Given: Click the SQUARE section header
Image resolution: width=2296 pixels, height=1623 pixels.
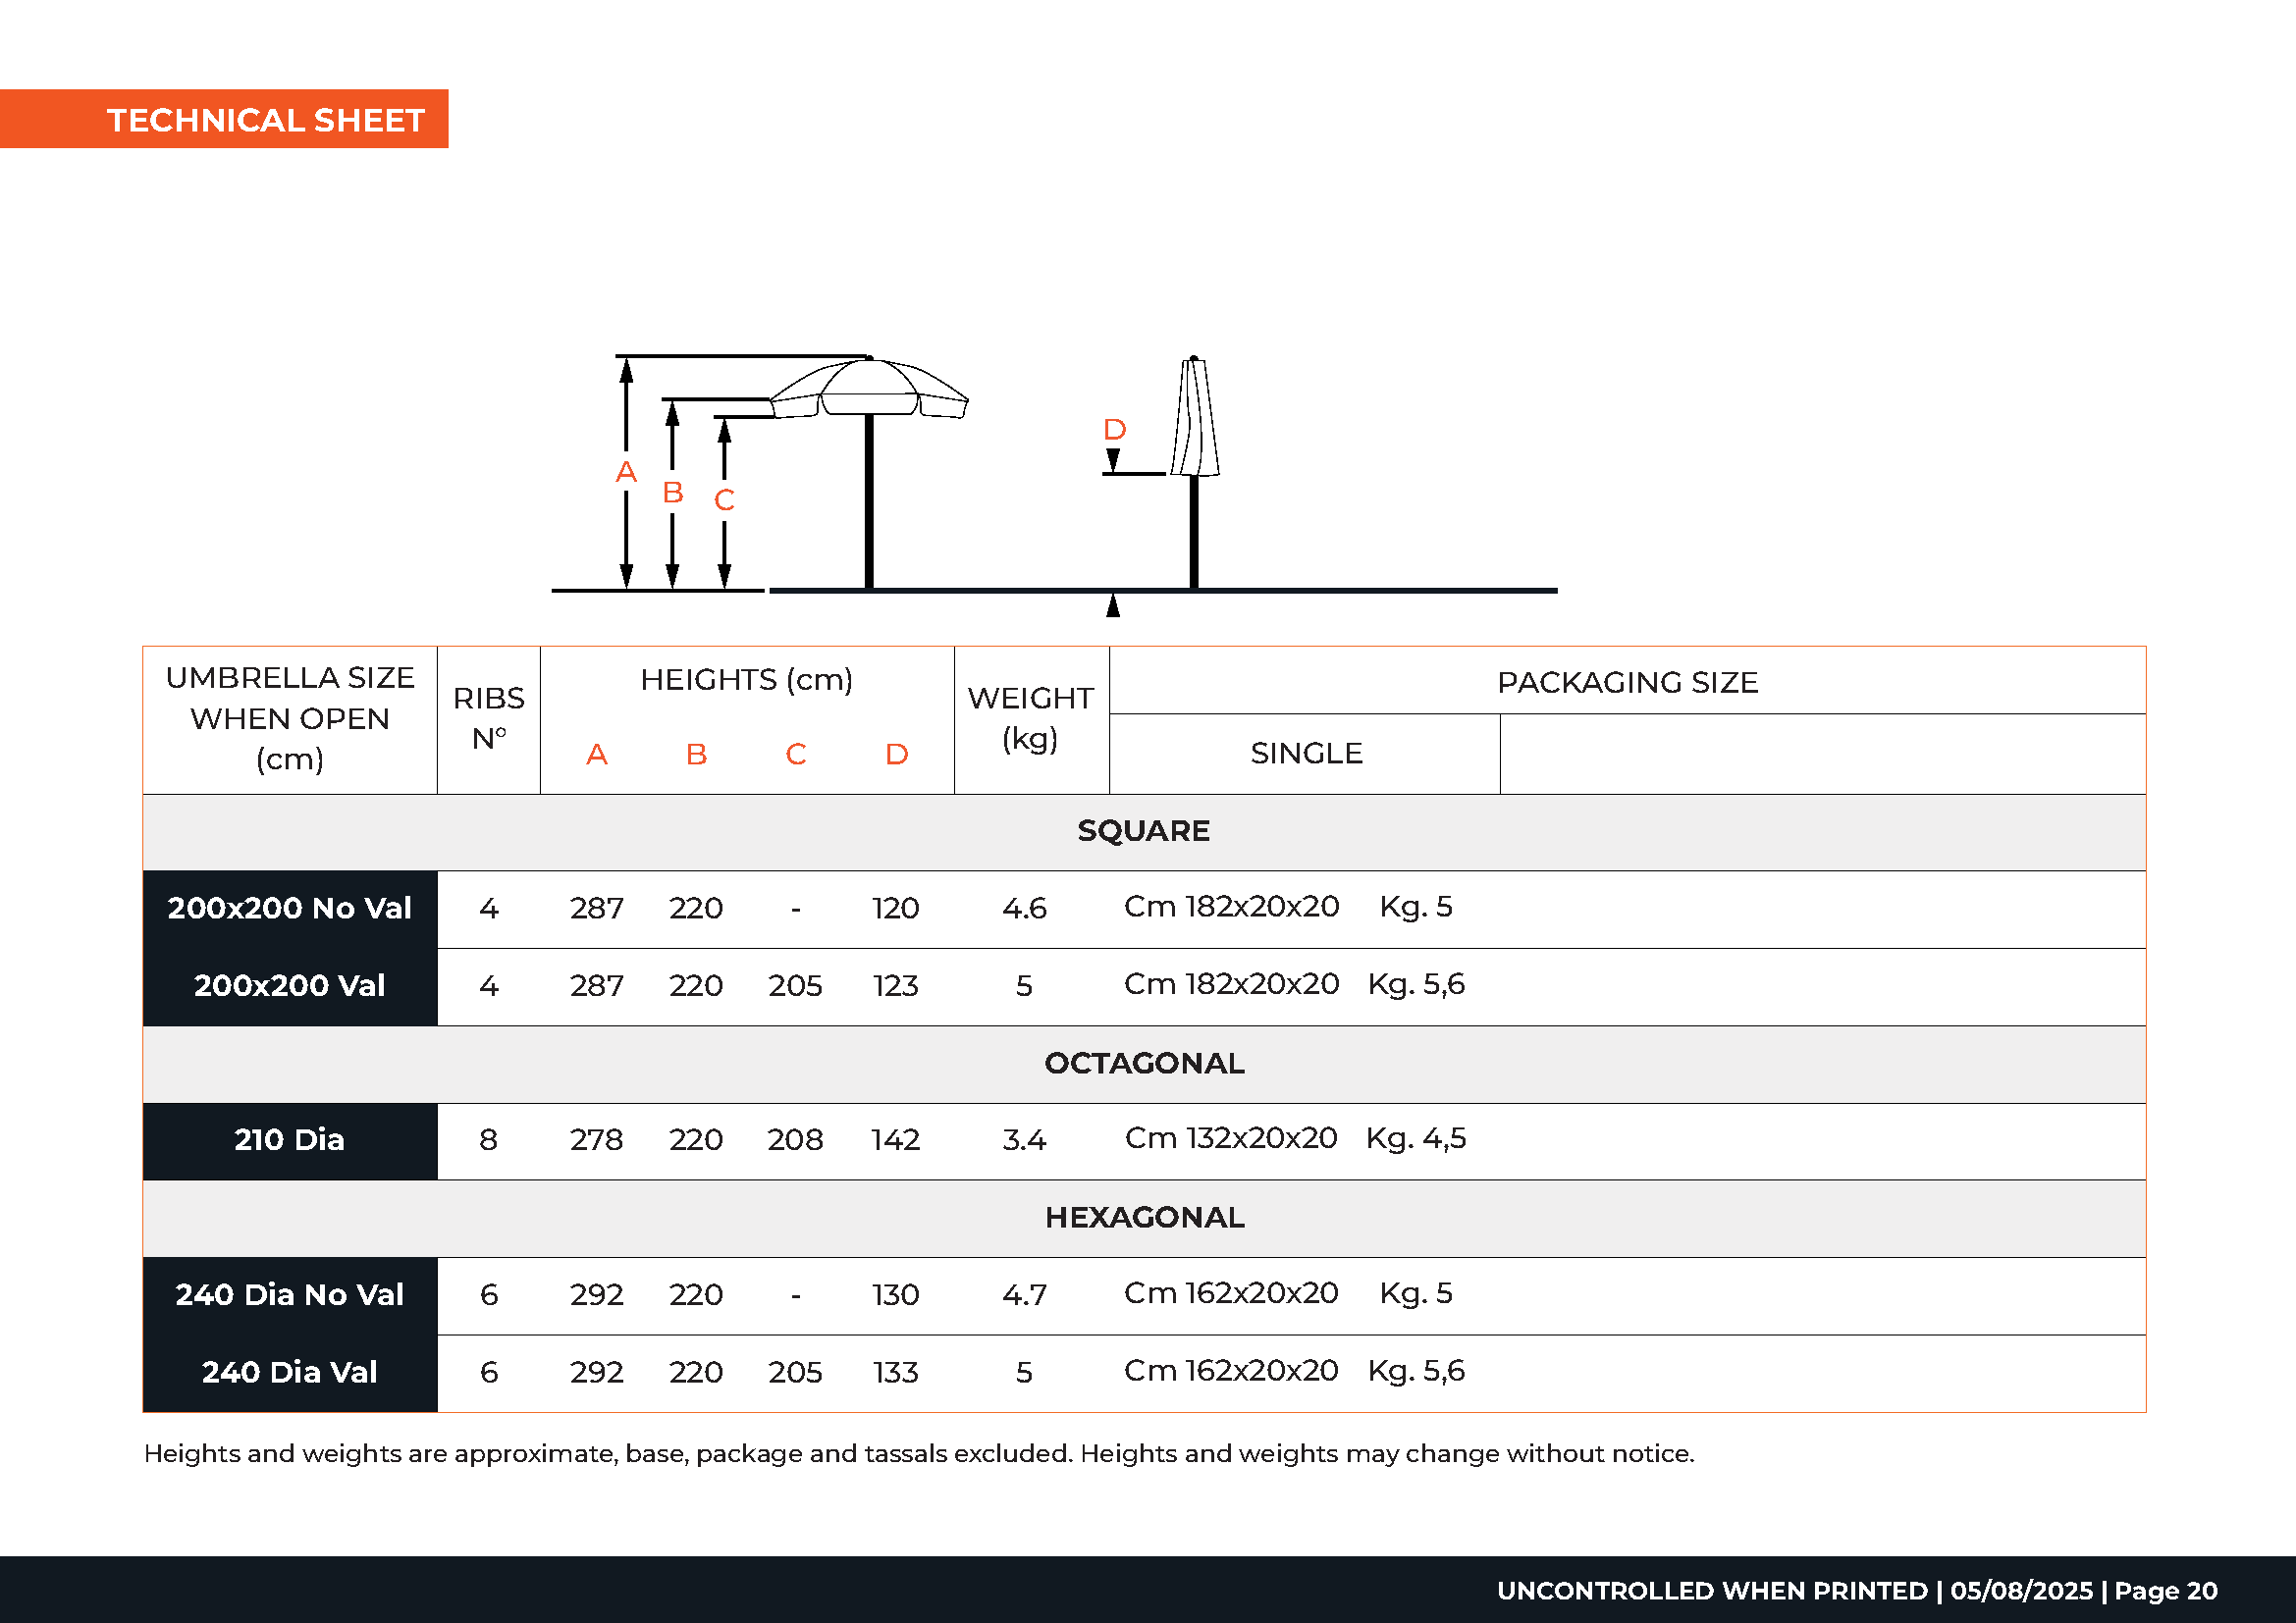Looking at the screenshot, I should click(x=1143, y=830).
